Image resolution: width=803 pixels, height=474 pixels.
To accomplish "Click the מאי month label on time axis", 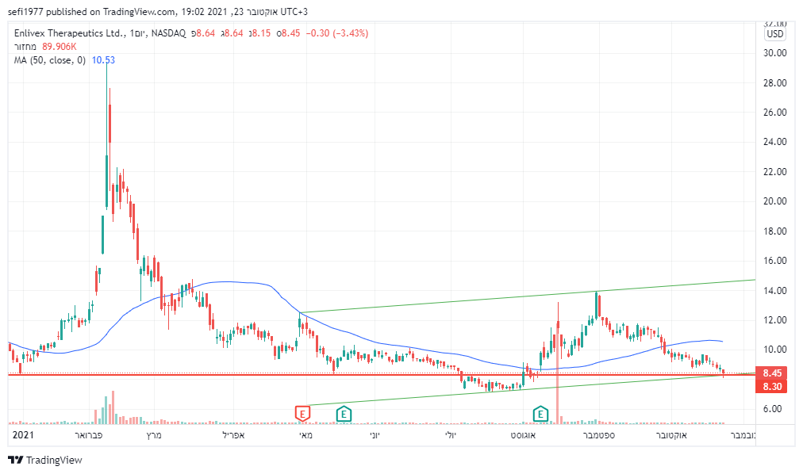I will (x=305, y=435).
